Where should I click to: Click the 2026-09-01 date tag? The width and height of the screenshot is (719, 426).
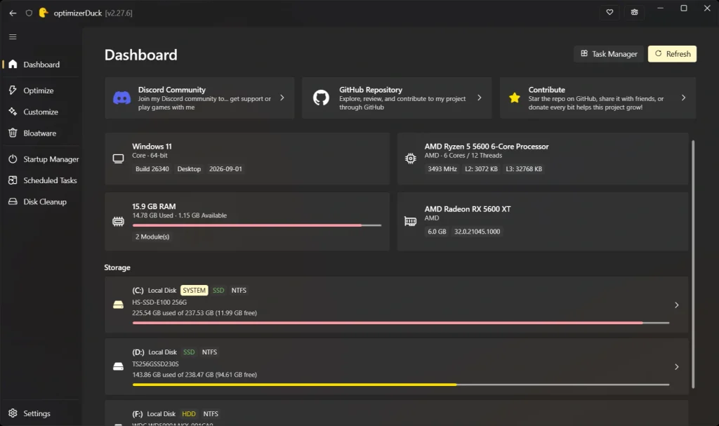(225, 168)
